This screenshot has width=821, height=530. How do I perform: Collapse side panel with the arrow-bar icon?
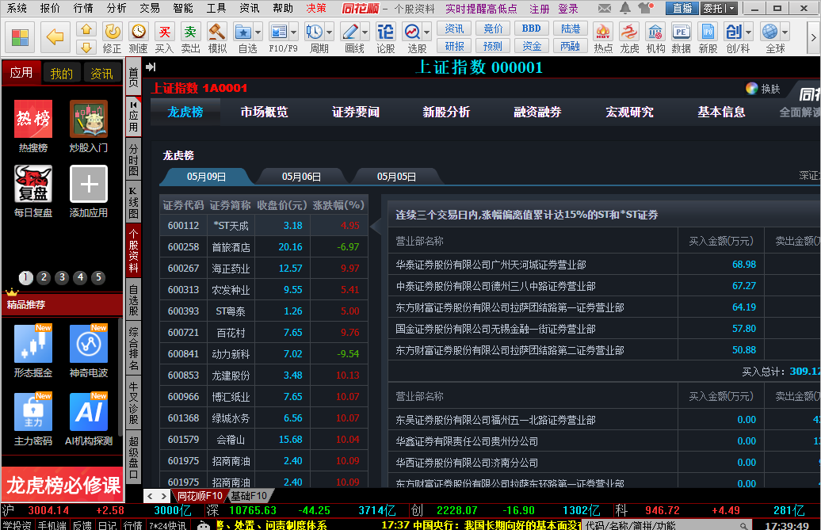pos(151,67)
